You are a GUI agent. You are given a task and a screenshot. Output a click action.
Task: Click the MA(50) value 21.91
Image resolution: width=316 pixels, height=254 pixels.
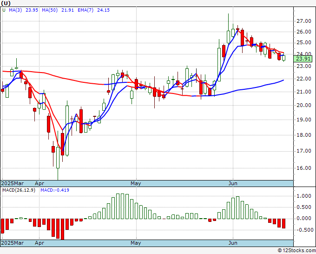(x=67, y=10)
